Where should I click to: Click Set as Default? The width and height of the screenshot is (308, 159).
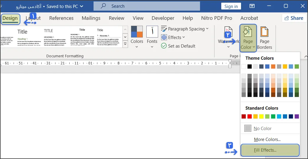(178, 46)
